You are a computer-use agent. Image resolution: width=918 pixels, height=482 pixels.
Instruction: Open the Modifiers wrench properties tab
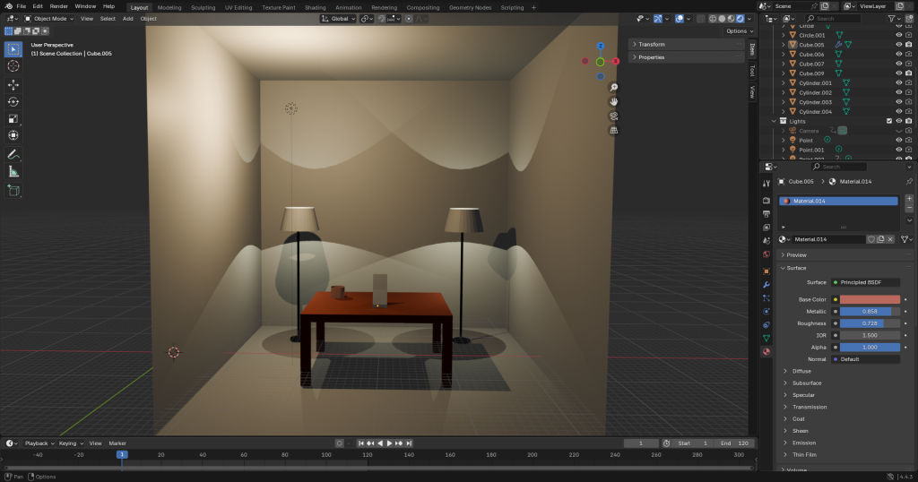(766, 284)
